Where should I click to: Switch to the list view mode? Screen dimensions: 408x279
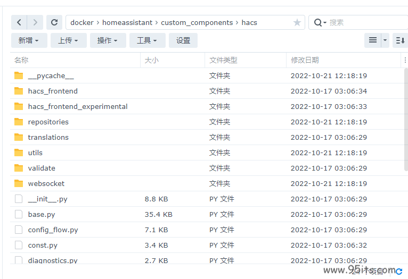(x=373, y=40)
